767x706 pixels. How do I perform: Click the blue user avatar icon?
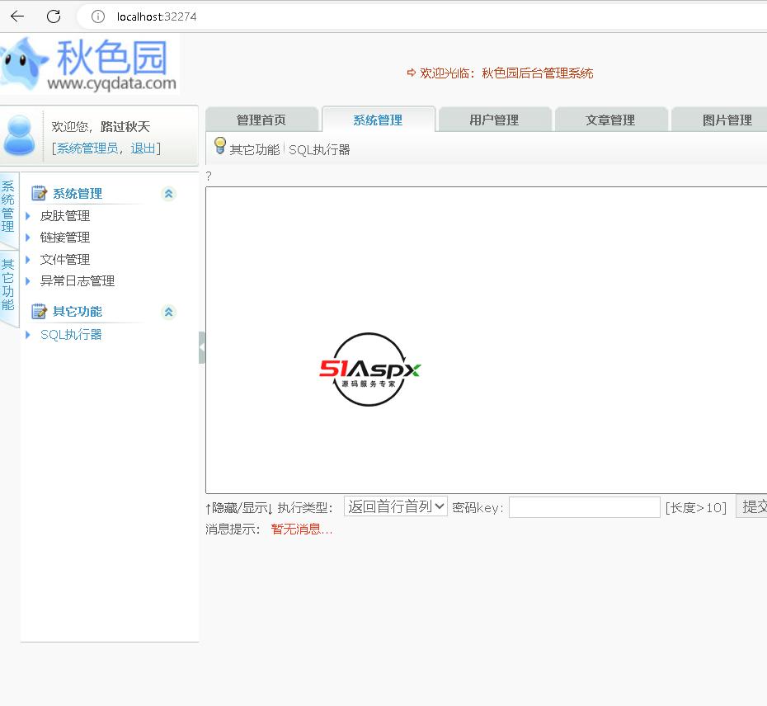pyautogui.click(x=20, y=135)
